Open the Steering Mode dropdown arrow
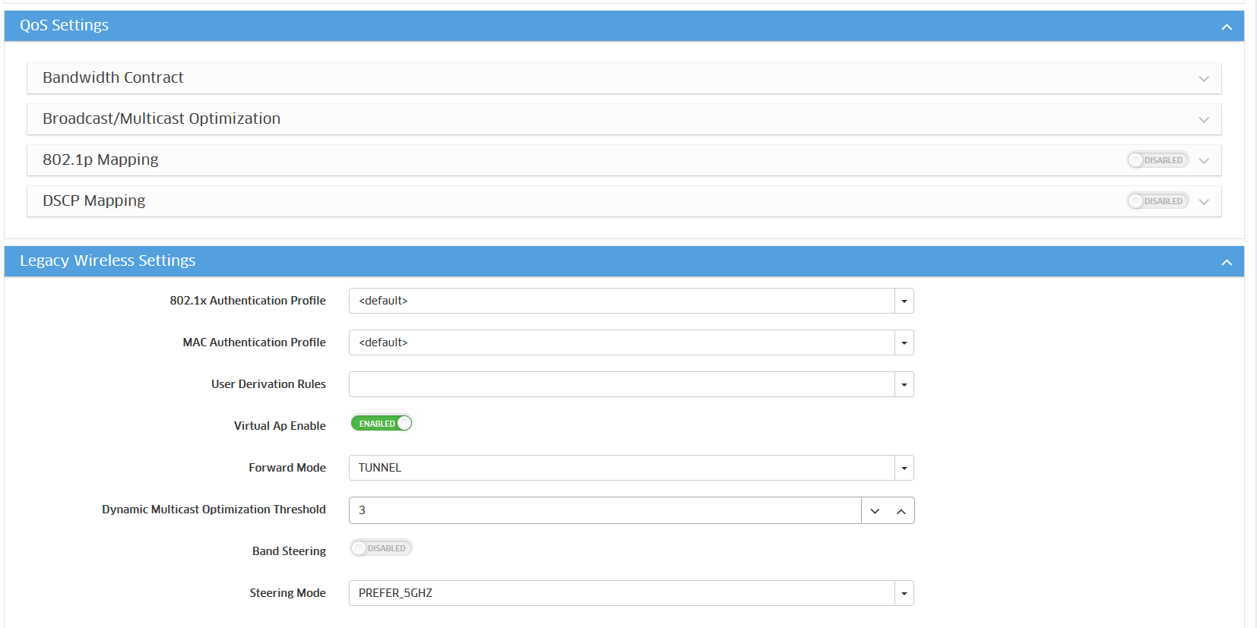The width and height of the screenshot is (1257, 628). pyautogui.click(x=904, y=594)
